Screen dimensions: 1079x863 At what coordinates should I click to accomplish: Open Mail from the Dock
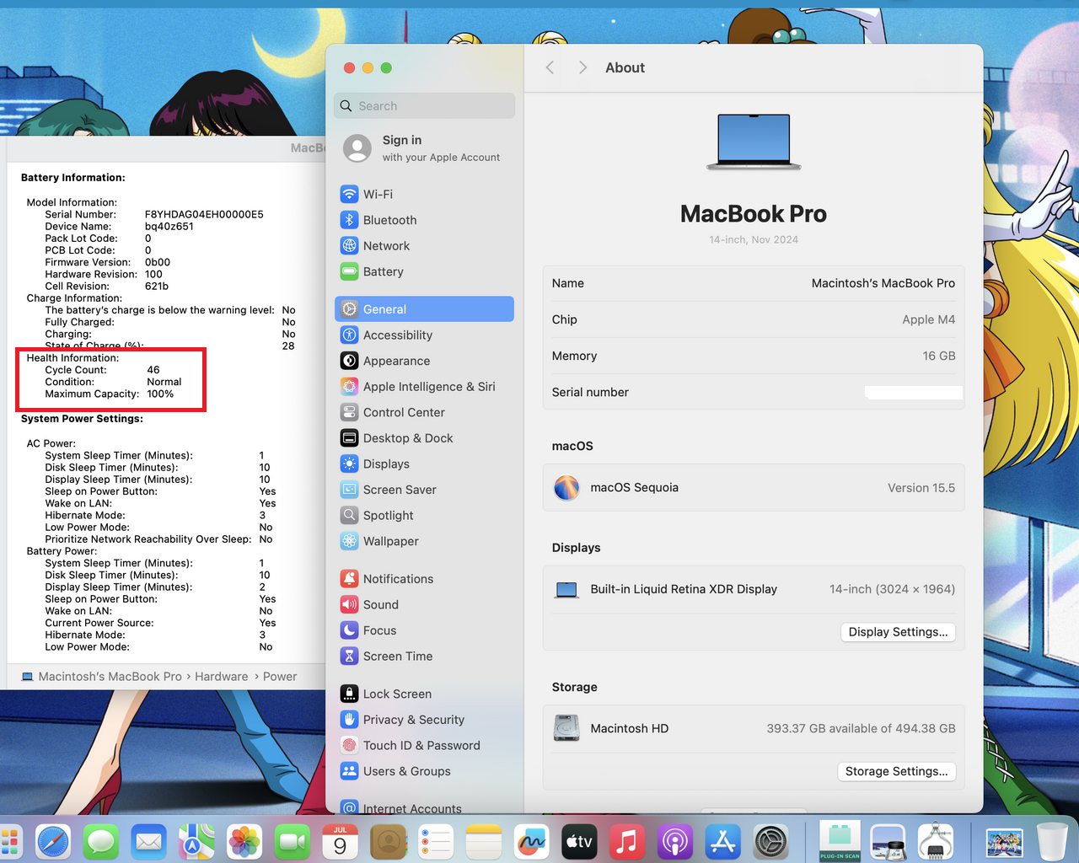(x=148, y=841)
